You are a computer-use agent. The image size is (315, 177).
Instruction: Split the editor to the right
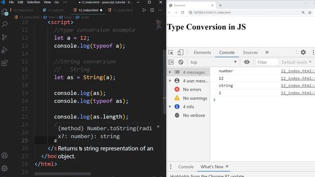pos(152,10)
